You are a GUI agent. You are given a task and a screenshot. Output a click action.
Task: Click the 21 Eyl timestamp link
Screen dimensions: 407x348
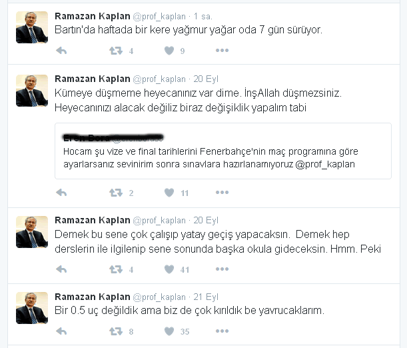pos(206,297)
